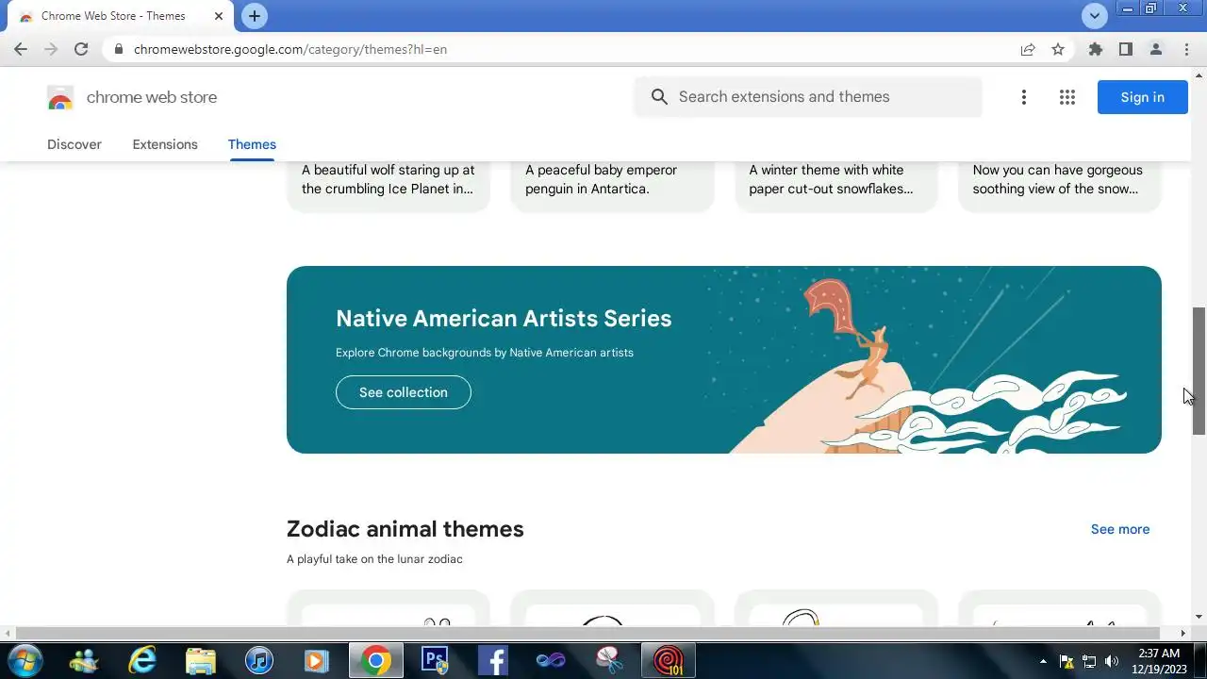Click the See collection button
This screenshot has height=679, width=1207.
coord(404,392)
